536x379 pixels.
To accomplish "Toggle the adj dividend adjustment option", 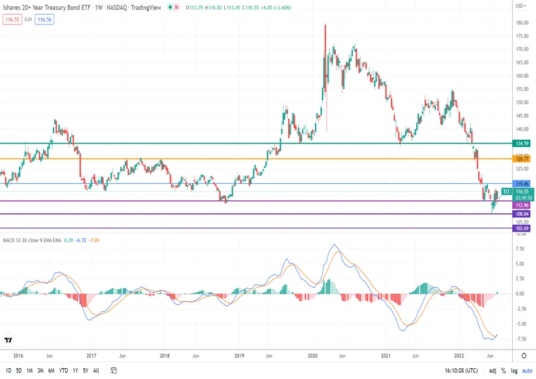I will point(492,370).
